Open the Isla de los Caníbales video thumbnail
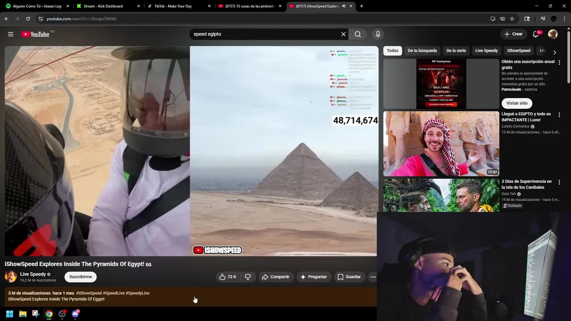This screenshot has height=321, width=571. point(441,195)
